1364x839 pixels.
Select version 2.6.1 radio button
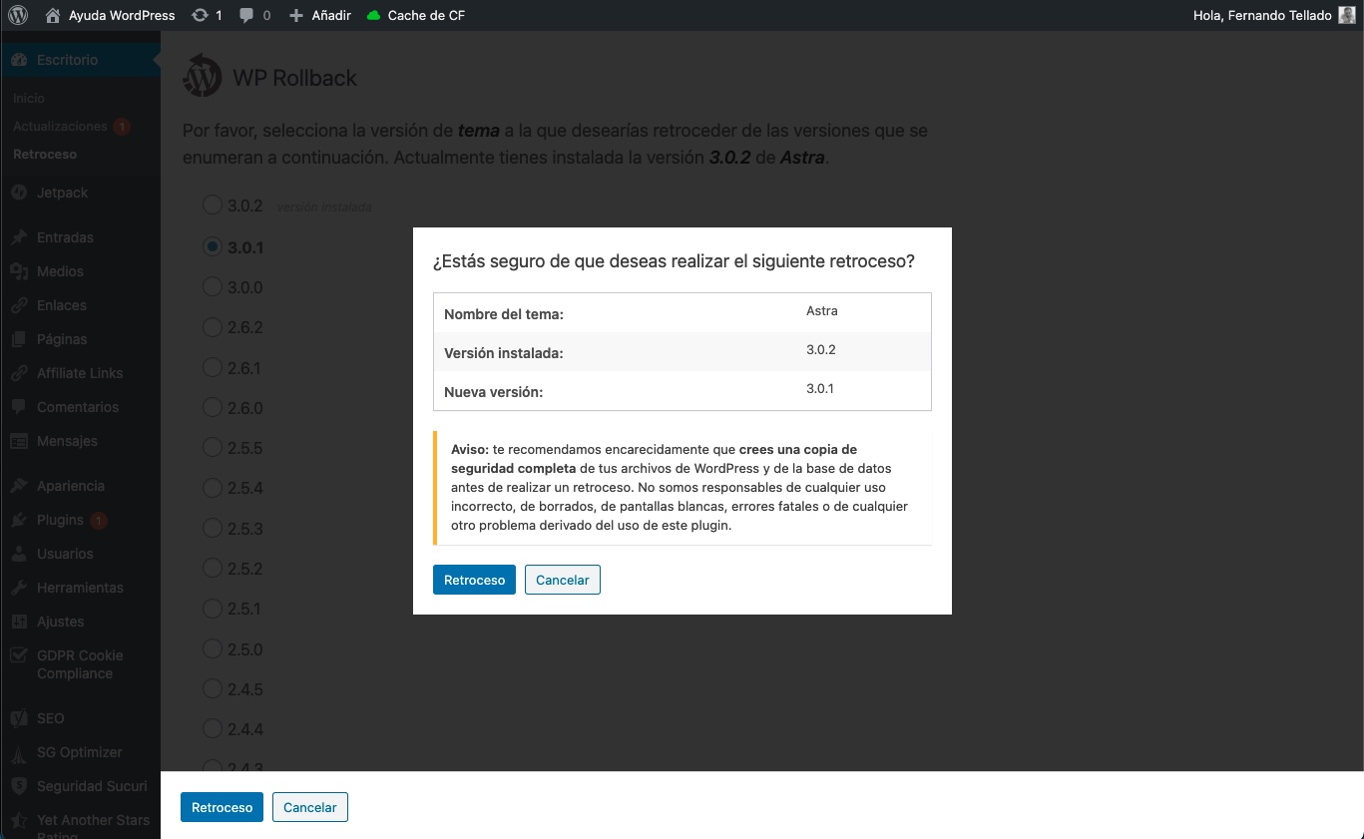pyautogui.click(x=212, y=367)
